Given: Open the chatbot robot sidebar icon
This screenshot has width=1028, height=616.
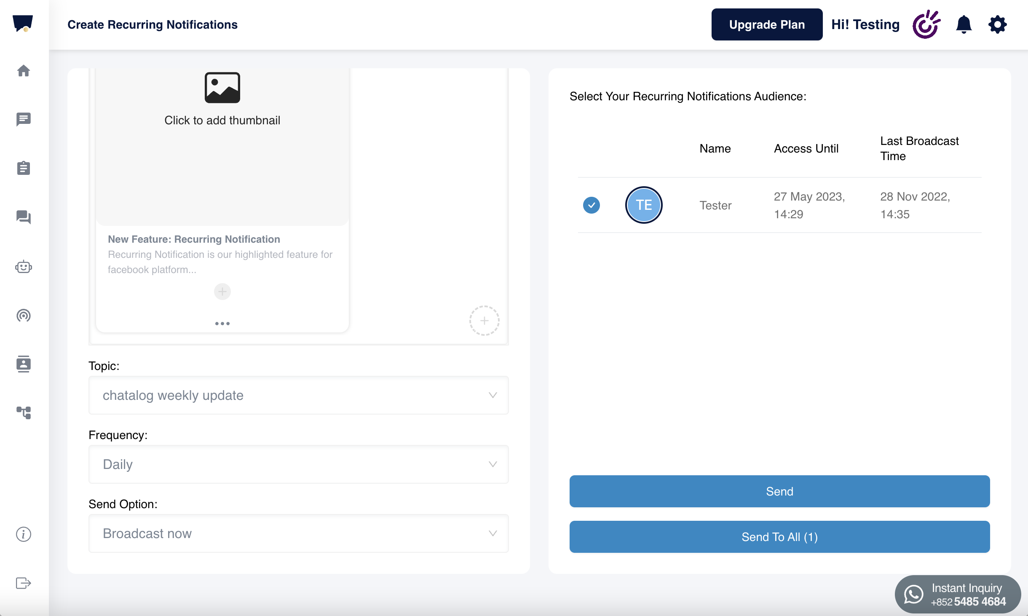Looking at the screenshot, I should [x=24, y=267].
